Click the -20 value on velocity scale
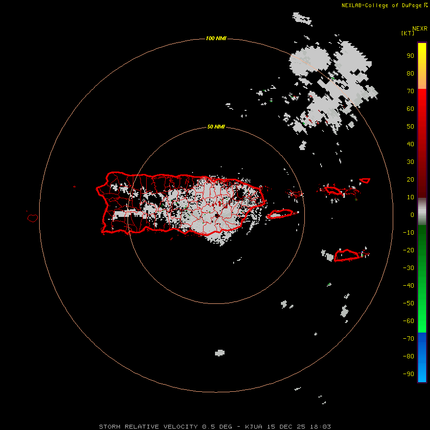 point(408,250)
